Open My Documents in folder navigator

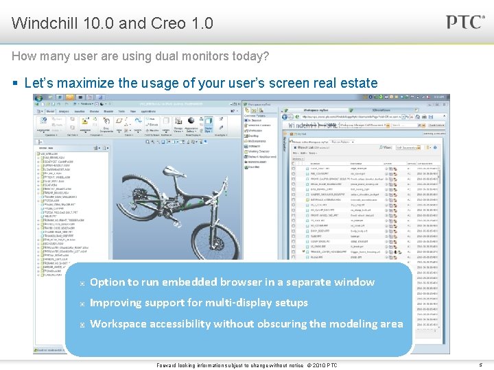click(x=255, y=141)
